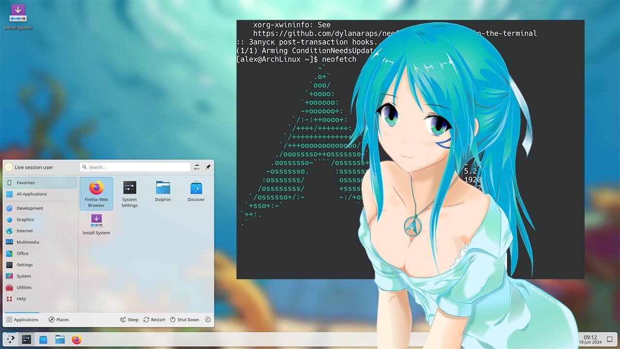Open the Graphics category
Image resolution: width=620 pixels, height=349 pixels.
40,220
